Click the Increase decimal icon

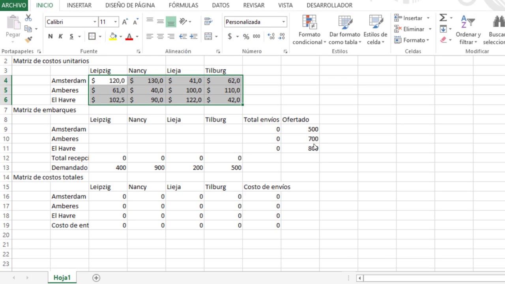pyautogui.click(x=271, y=36)
